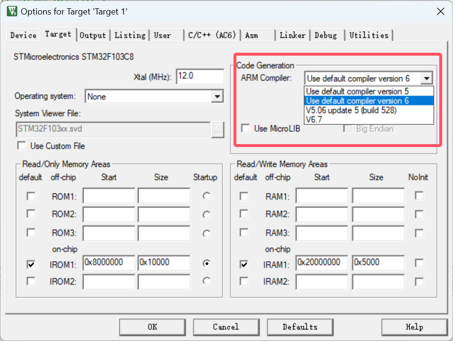Viewport: 453px width, 341px height.
Task: Click the IRAM1 Start field 0x20000000
Action: [x=322, y=263]
